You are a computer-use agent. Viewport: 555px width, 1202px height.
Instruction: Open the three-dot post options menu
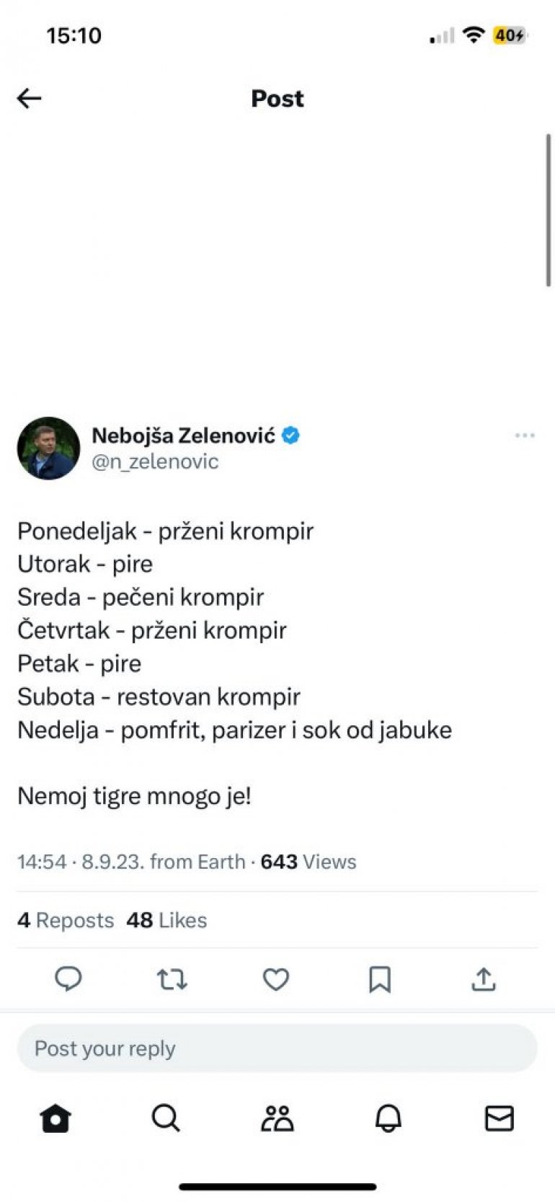525,436
